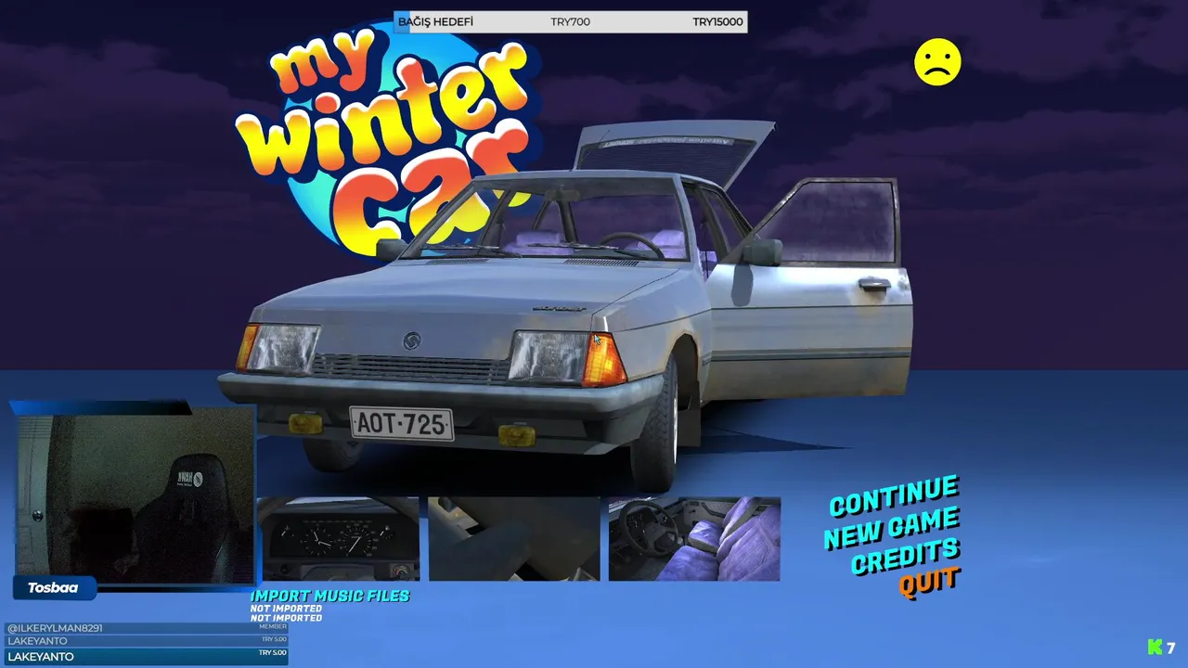
Task: Click the TRY700 current donation amount
Action: point(570,22)
